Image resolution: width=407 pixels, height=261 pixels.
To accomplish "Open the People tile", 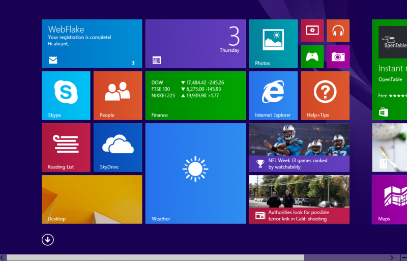I will [118, 96].
